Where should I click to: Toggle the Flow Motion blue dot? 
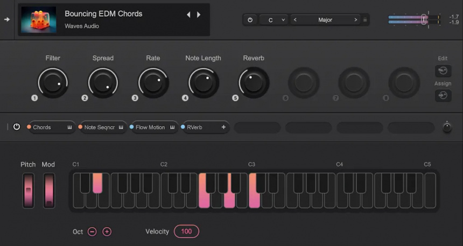132,127
